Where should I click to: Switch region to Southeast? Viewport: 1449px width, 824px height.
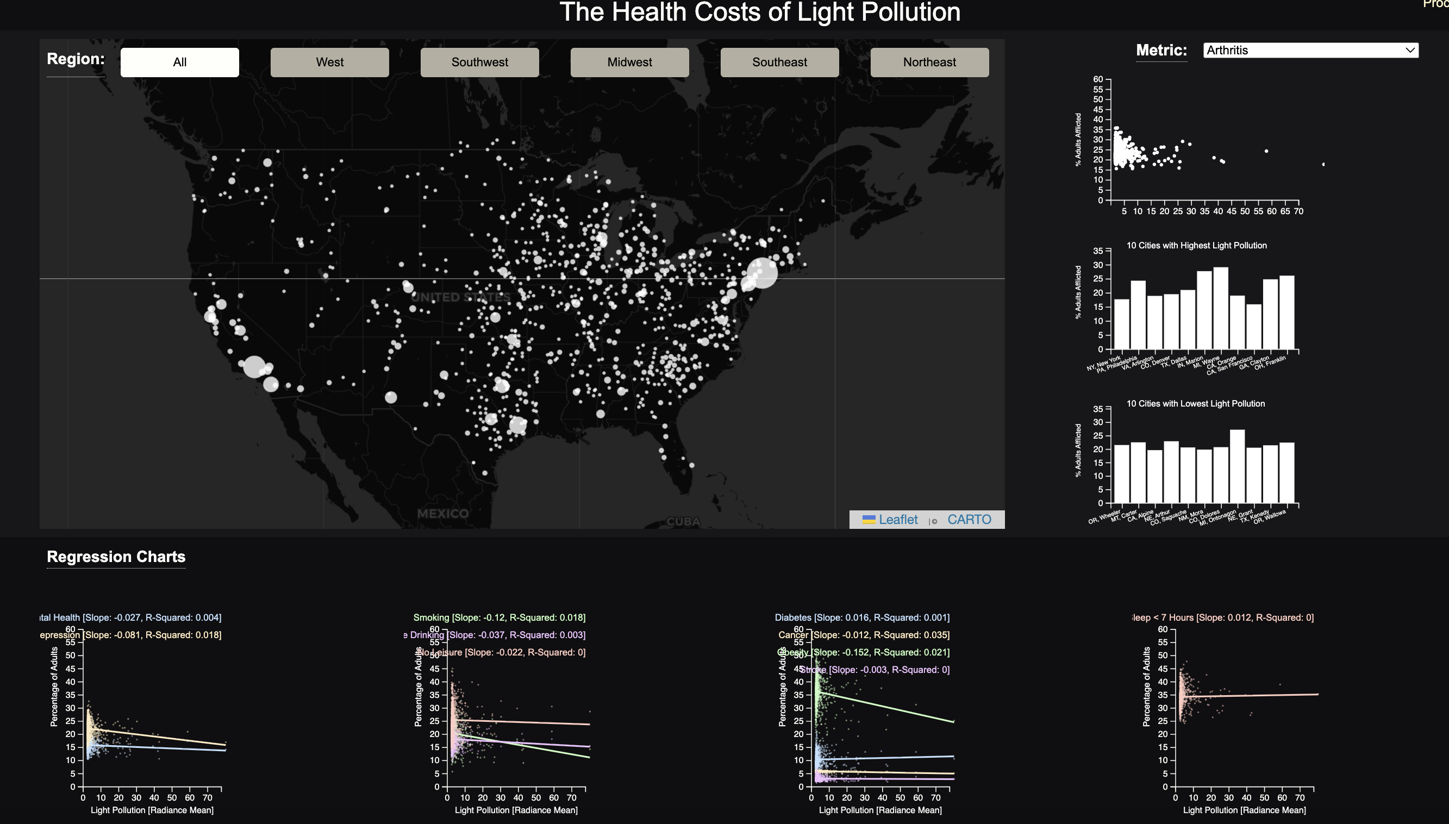tap(779, 63)
